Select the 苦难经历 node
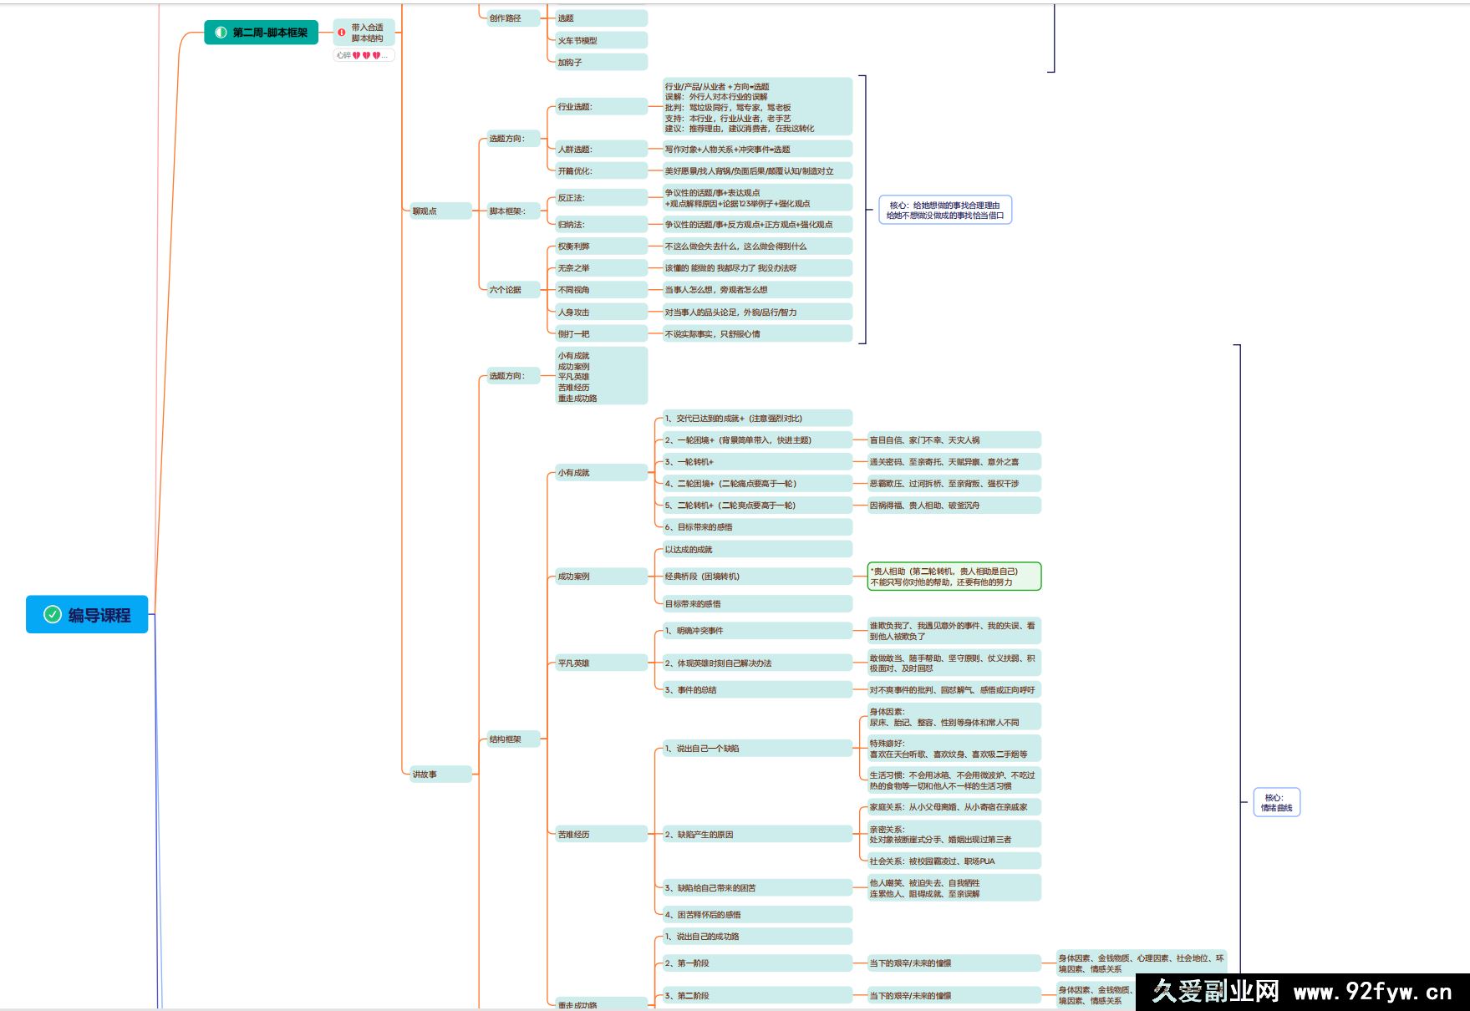This screenshot has height=1011, width=1470. 575,835
